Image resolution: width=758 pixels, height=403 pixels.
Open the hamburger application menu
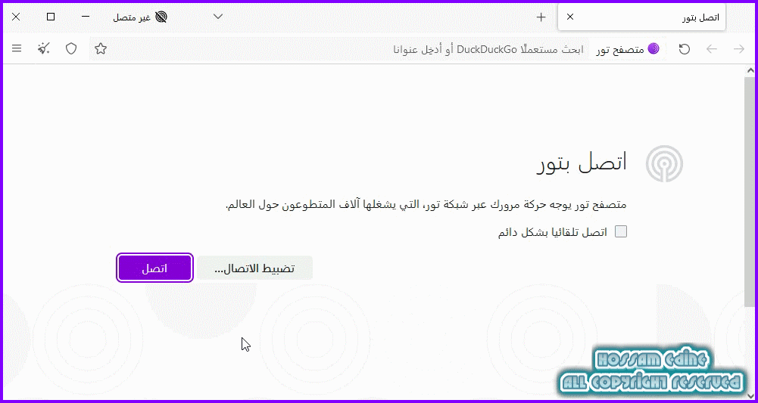click(x=17, y=48)
